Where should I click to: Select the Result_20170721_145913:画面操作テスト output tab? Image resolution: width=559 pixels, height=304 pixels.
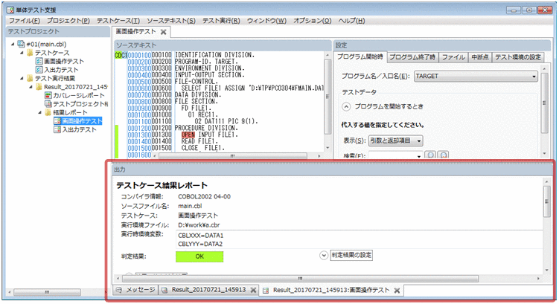pos(331,291)
